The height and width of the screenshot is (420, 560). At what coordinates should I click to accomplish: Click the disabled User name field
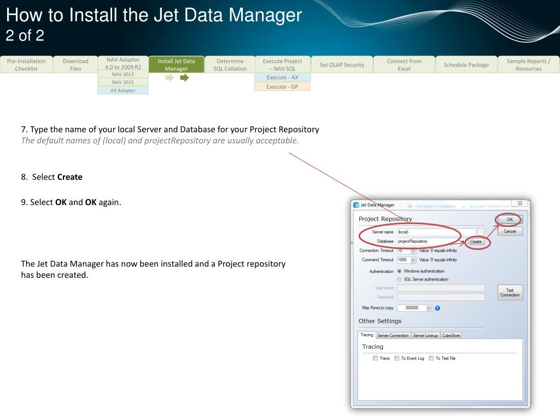coord(441,288)
